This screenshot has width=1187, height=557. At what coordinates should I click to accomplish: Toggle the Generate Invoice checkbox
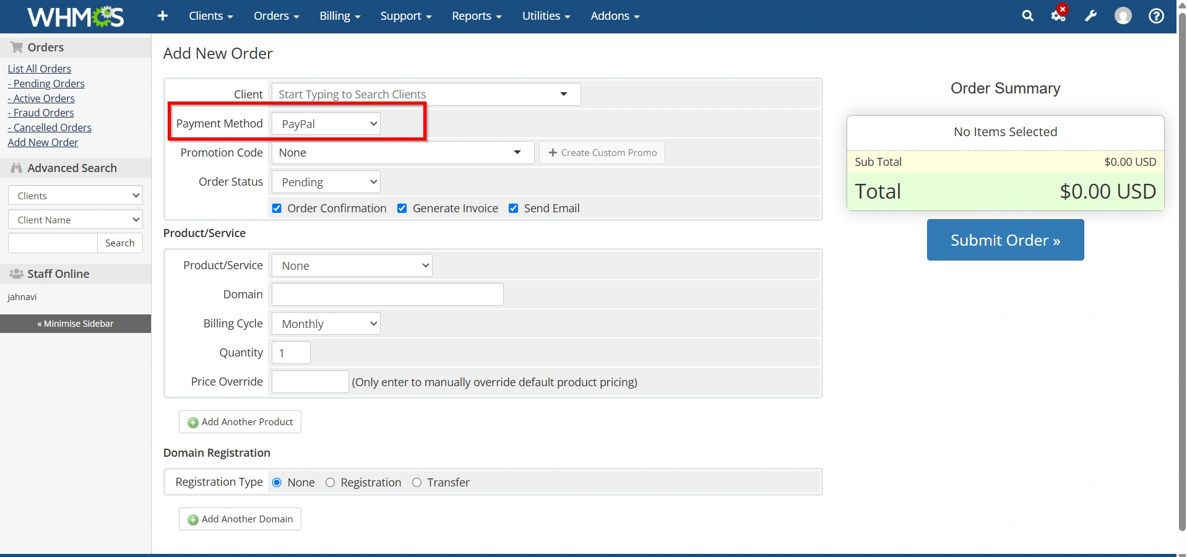point(402,209)
